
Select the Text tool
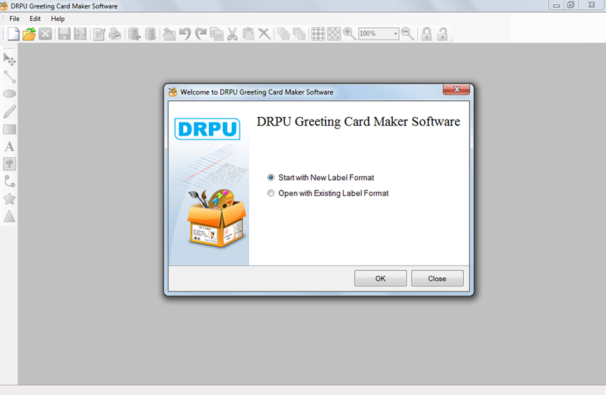click(x=9, y=147)
